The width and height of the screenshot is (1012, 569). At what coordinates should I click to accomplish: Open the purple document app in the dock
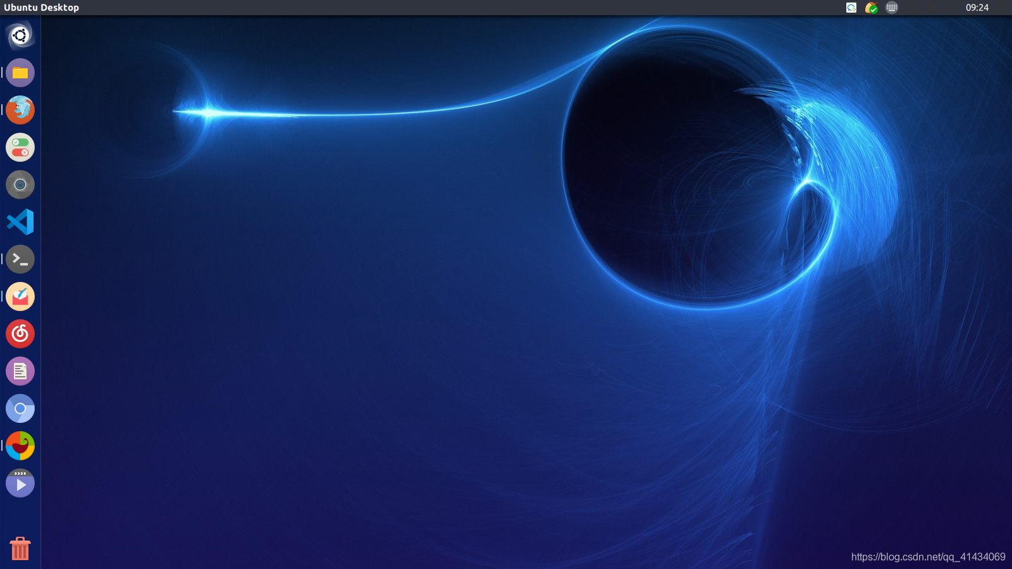click(20, 371)
